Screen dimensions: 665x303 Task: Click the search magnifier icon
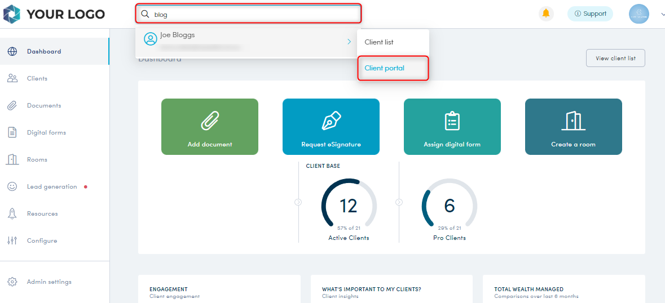click(145, 14)
